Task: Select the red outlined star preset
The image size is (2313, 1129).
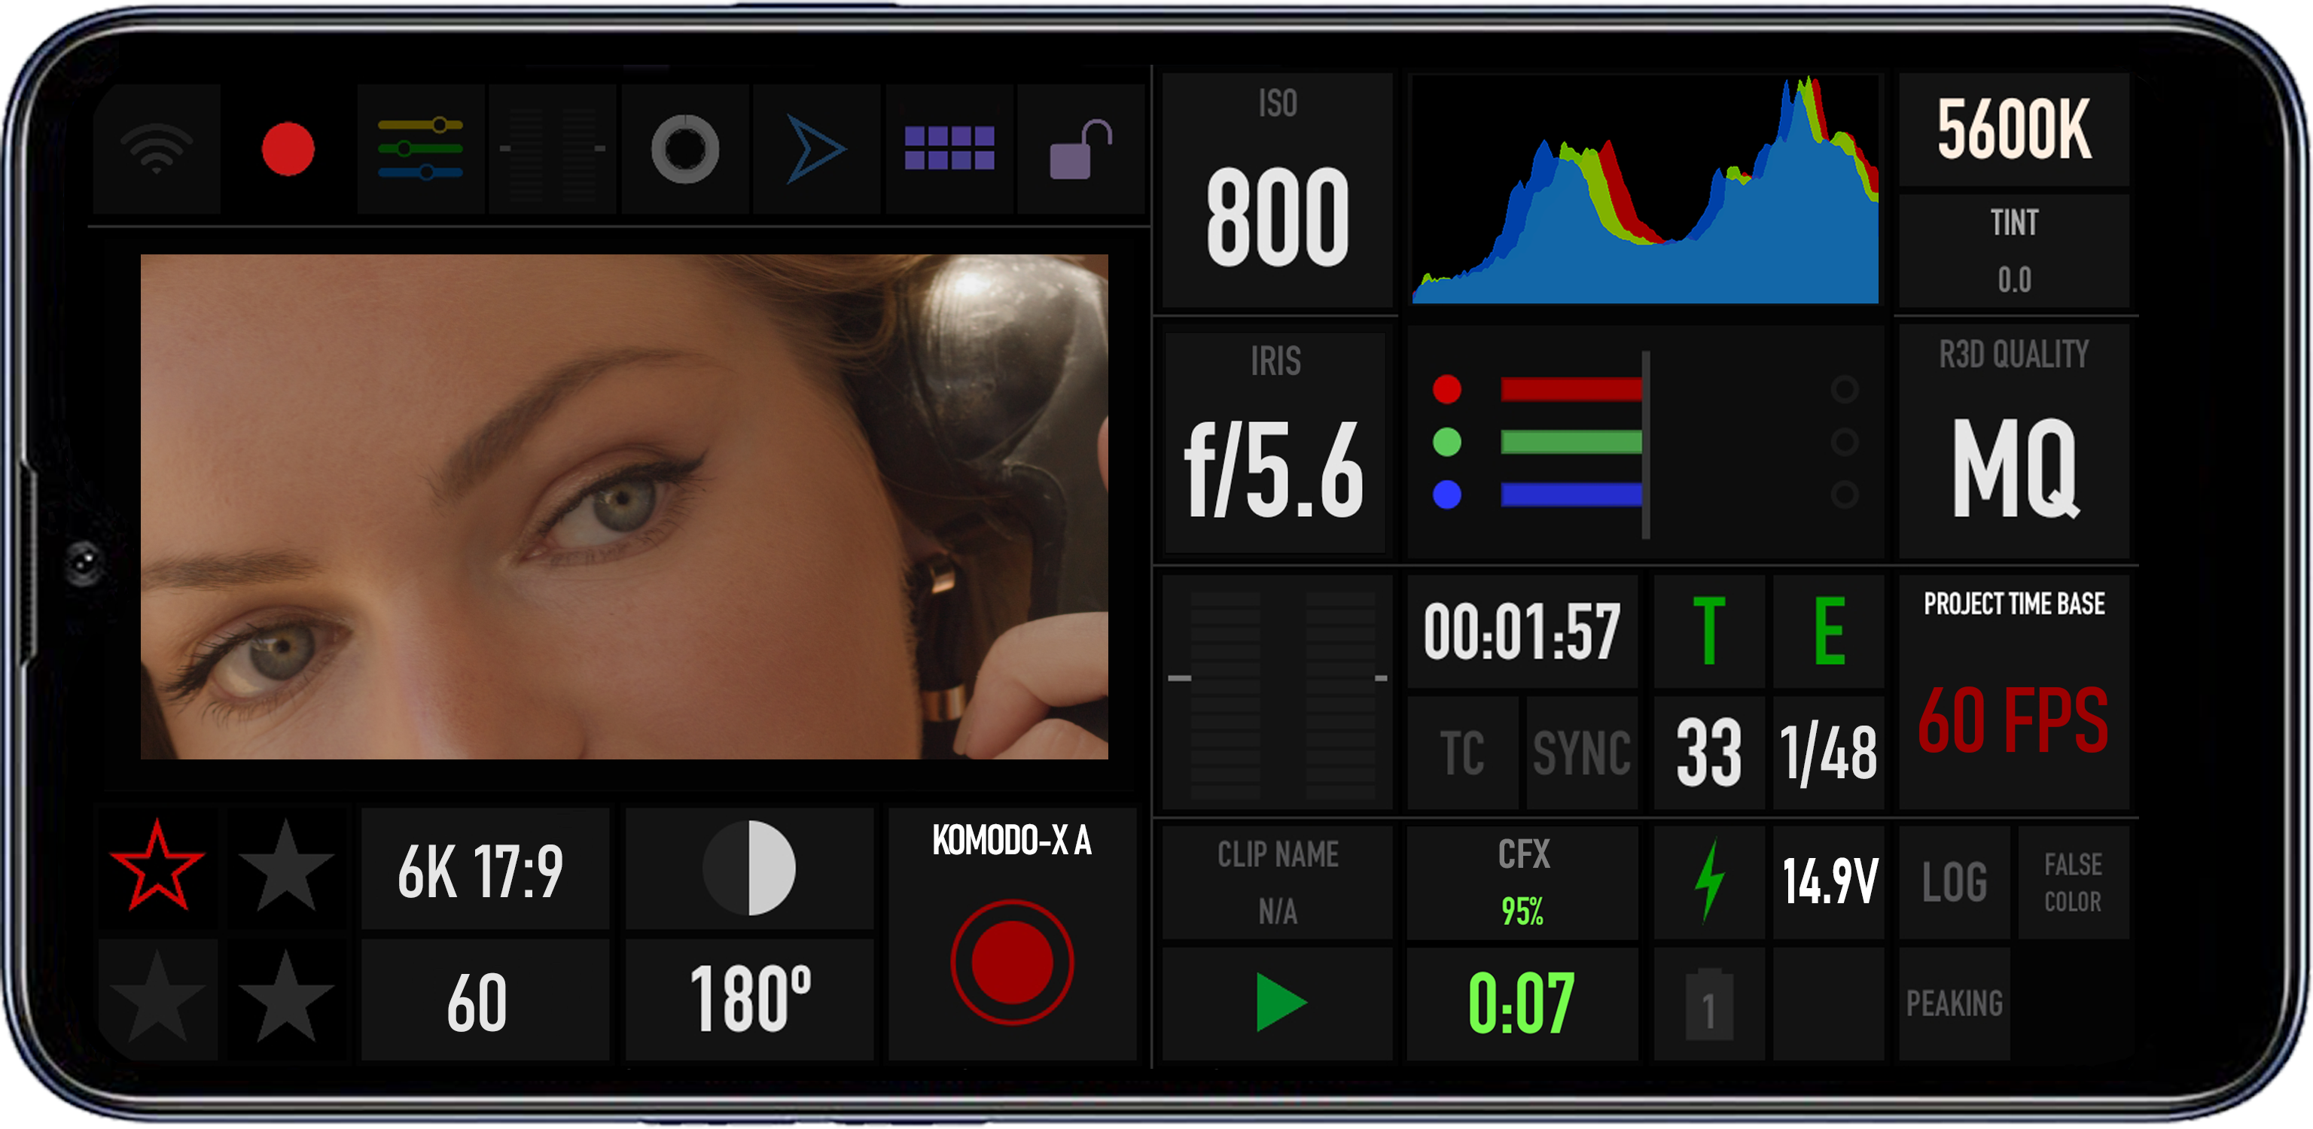Action: pyautogui.click(x=157, y=867)
